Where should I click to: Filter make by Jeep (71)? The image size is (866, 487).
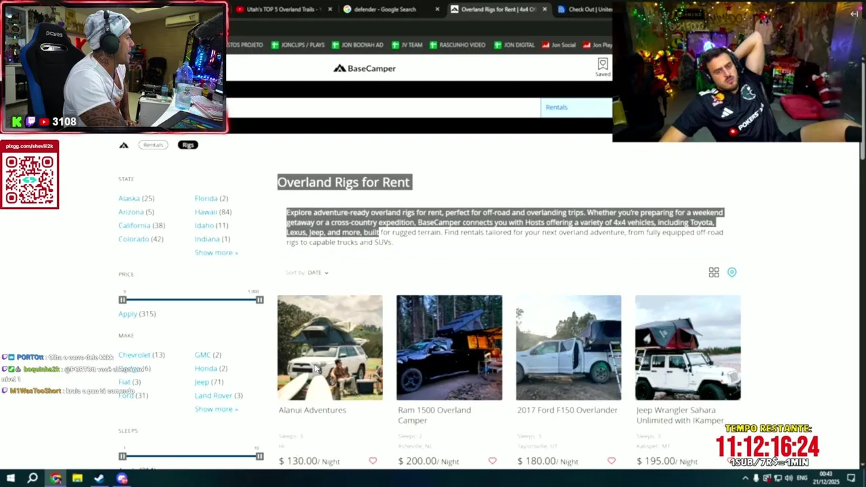(x=209, y=382)
